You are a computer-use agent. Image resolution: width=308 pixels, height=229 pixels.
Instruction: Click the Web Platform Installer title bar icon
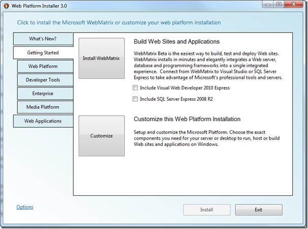click(x=6, y=6)
